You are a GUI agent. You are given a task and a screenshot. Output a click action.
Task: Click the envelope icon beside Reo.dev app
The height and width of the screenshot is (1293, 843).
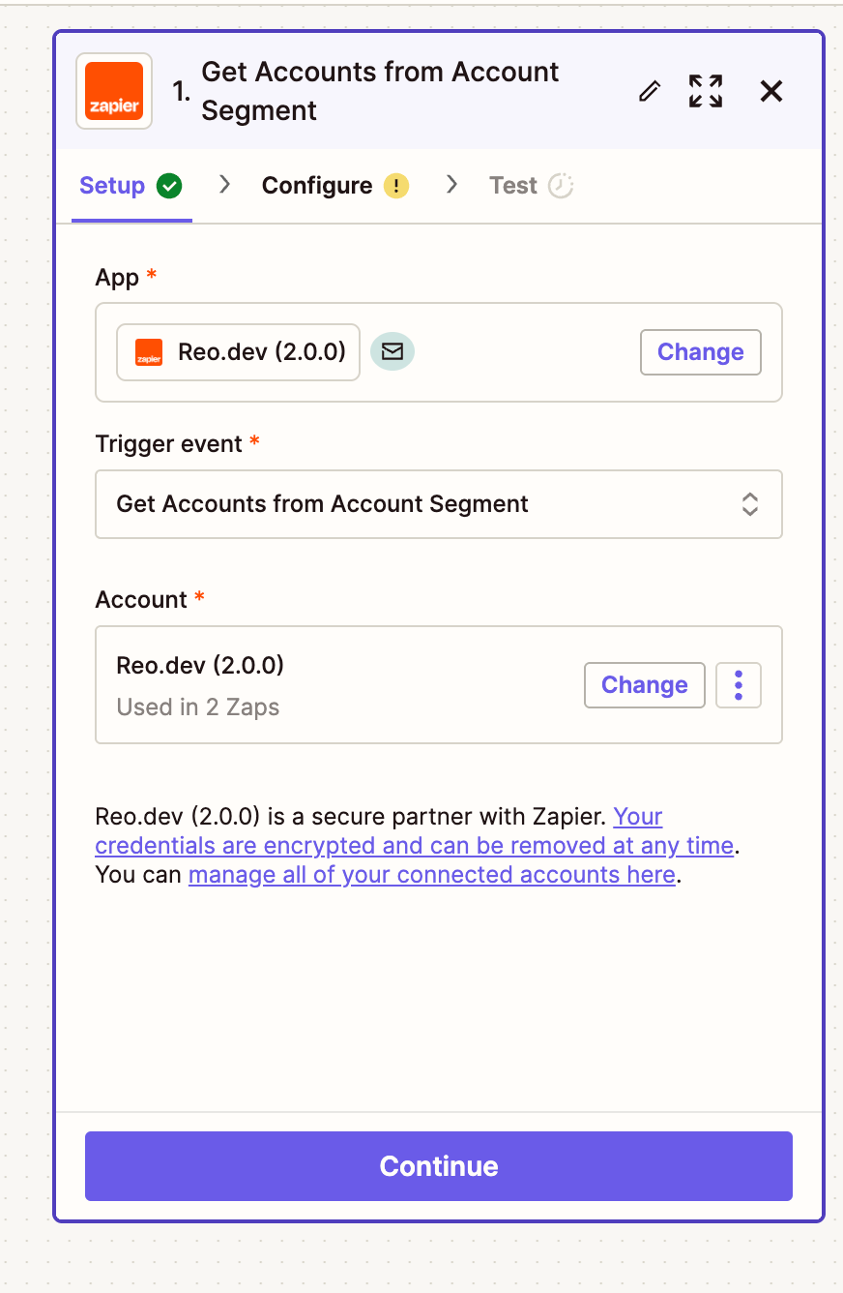pos(392,351)
